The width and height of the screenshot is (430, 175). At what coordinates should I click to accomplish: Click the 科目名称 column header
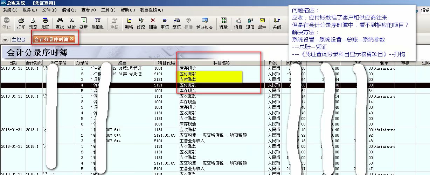point(221,63)
